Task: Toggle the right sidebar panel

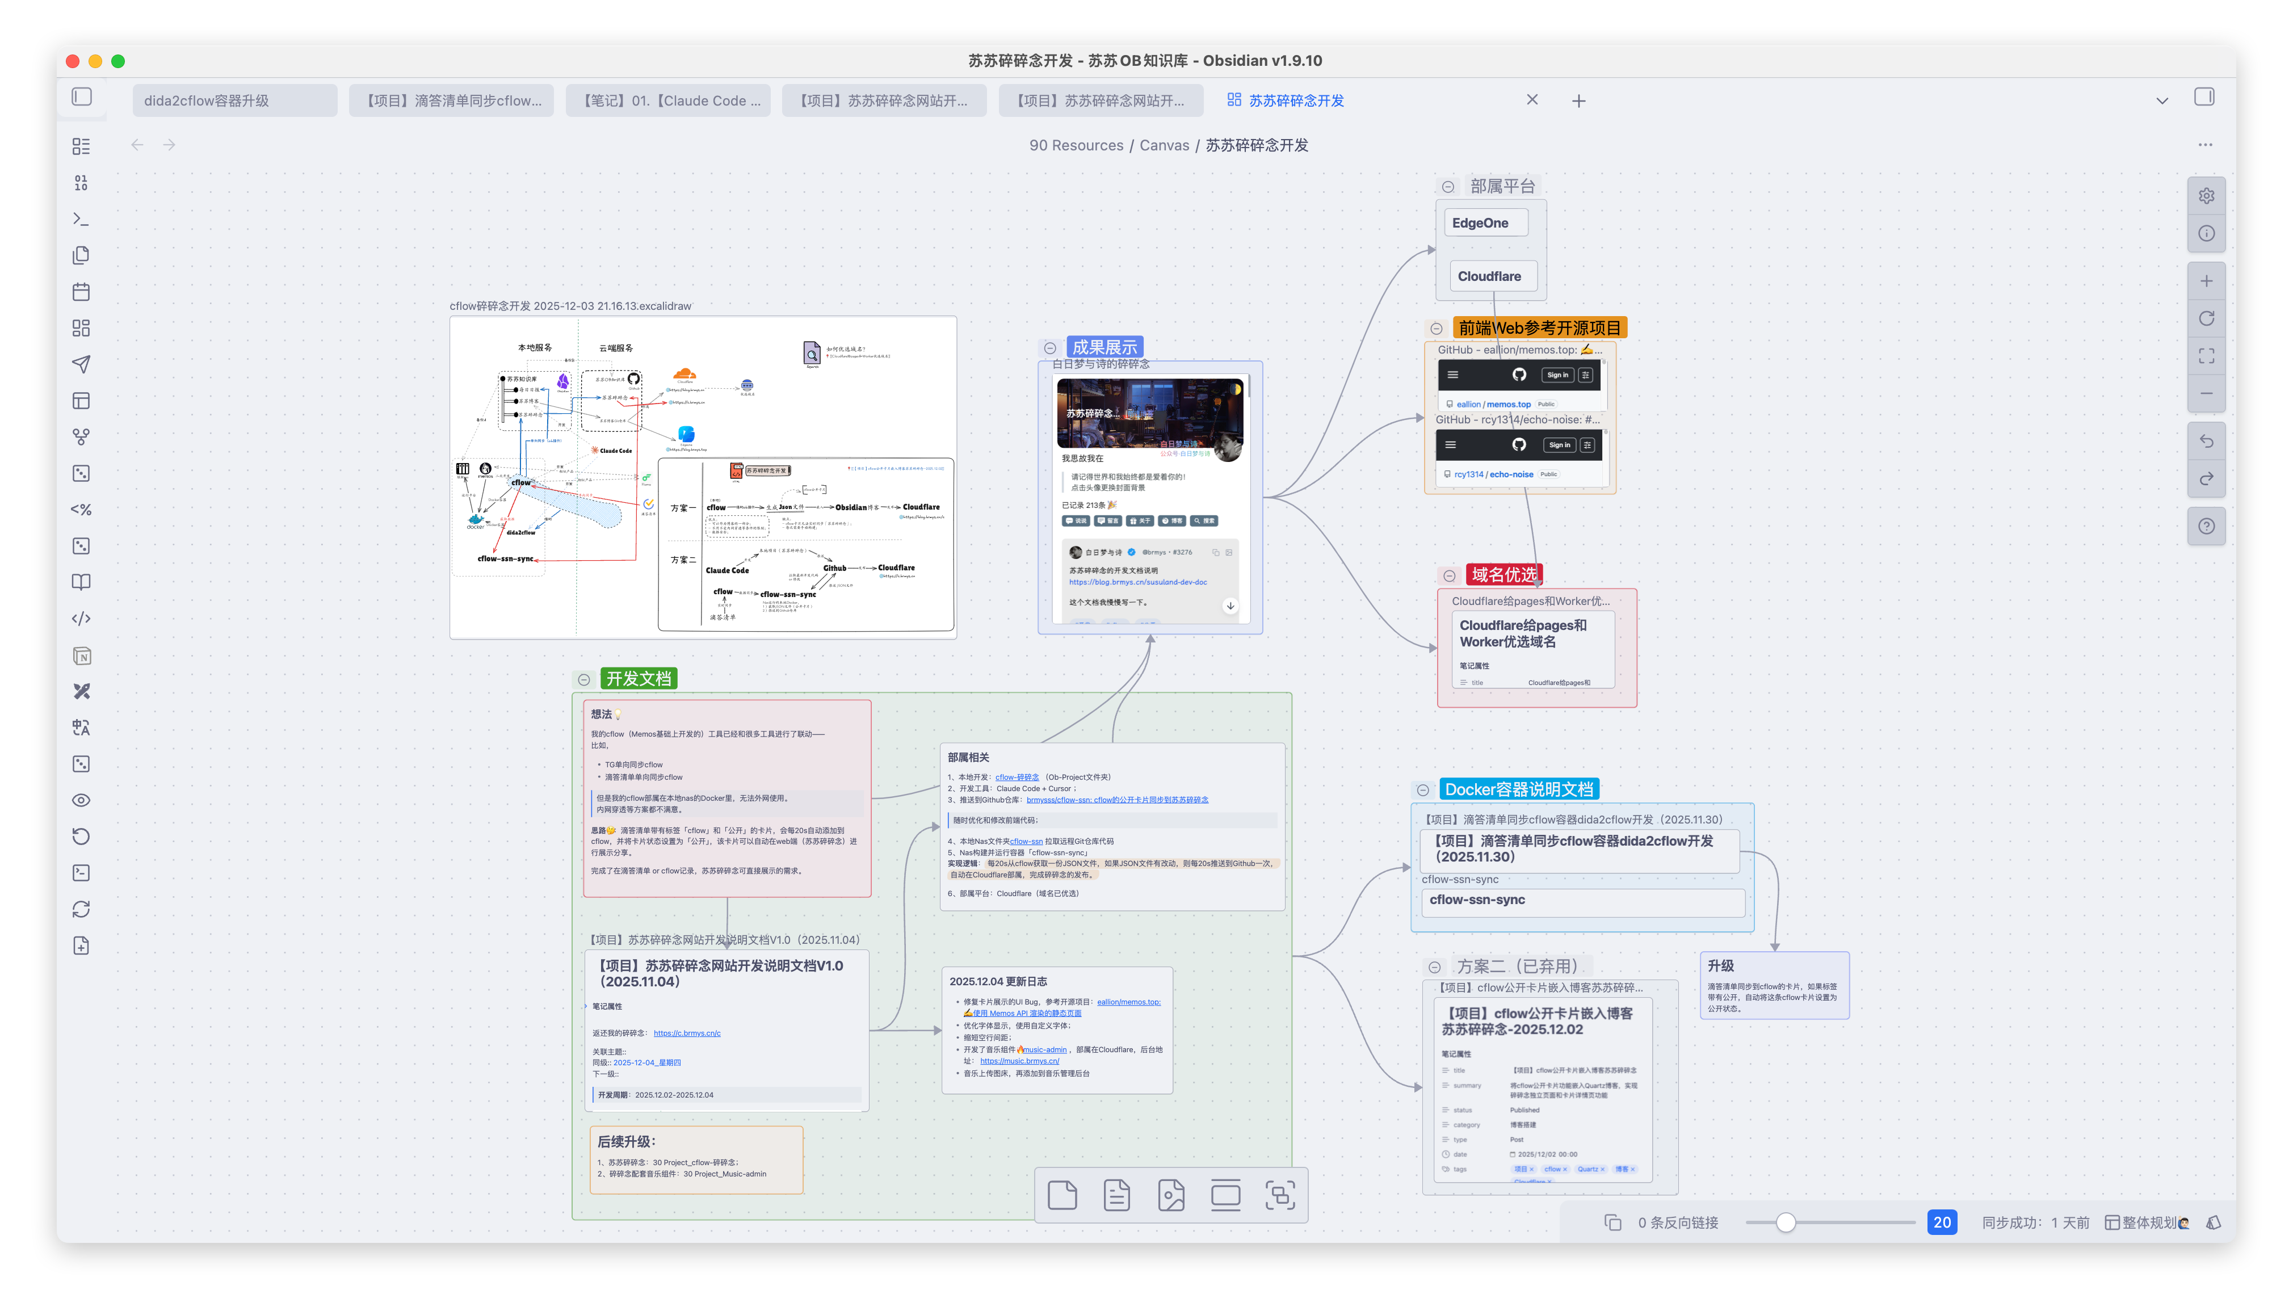Action: pyautogui.click(x=2204, y=96)
